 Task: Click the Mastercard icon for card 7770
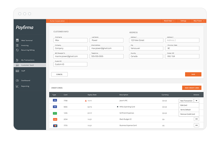[55, 126]
